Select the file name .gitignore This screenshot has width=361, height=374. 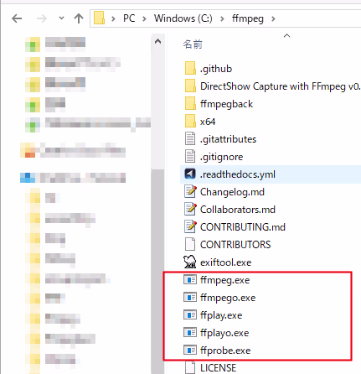point(221,157)
